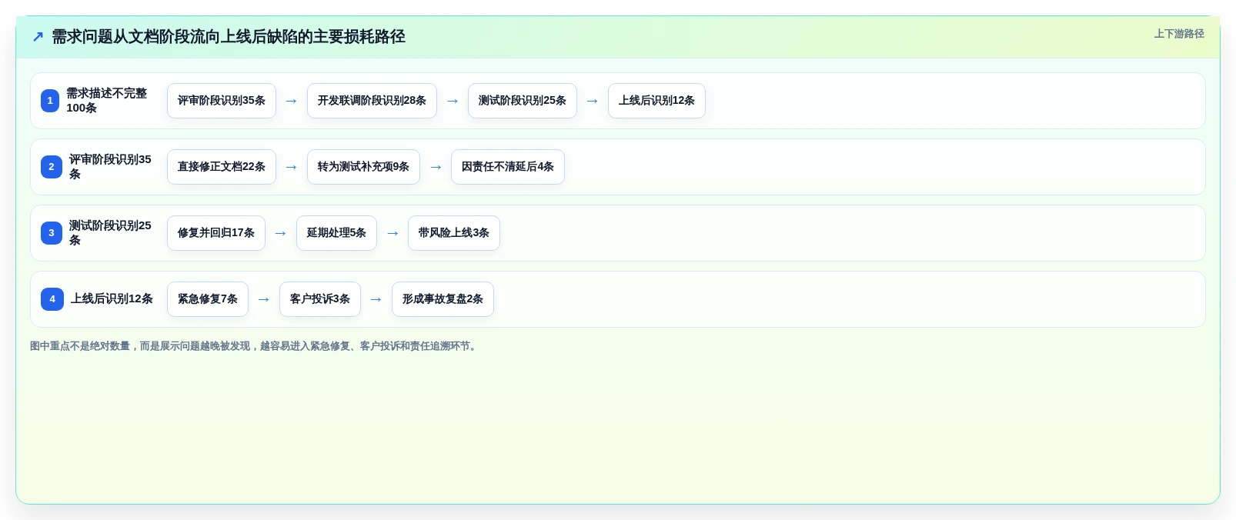Click the 转为测试补充项9条 chip
Screen dimensions: 1236x520
(363, 167)
